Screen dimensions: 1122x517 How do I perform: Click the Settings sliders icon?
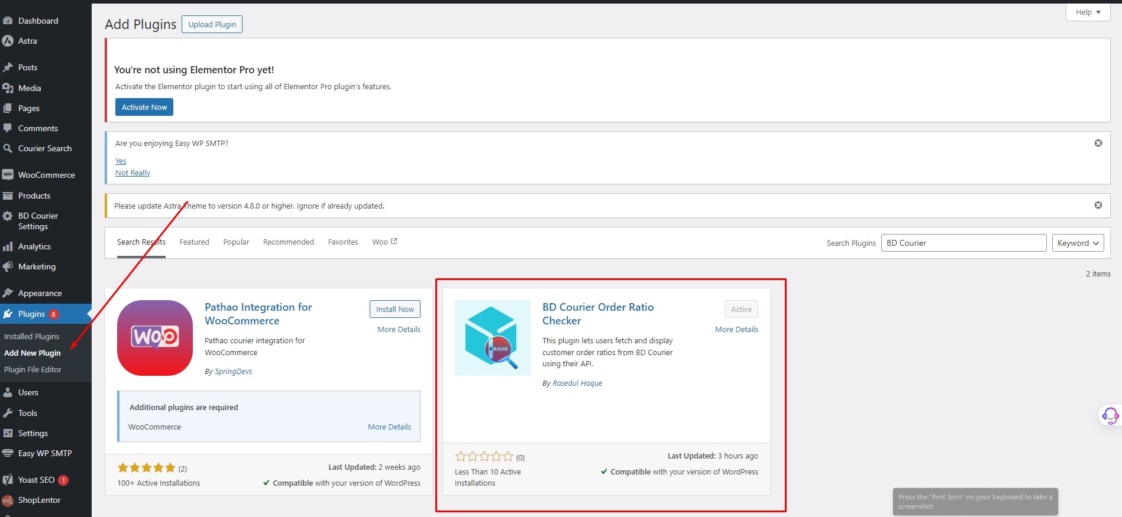(x=8, y=433)
